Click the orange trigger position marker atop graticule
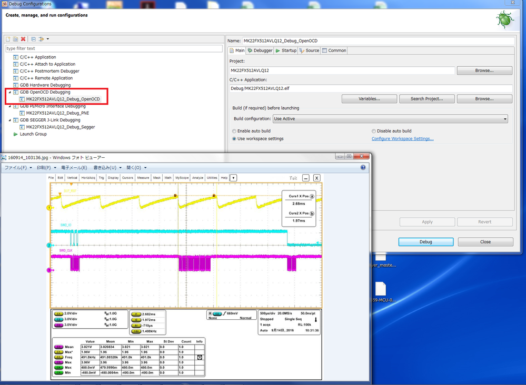The height and width of the screenshot is (385, 526). coord(71,184)
